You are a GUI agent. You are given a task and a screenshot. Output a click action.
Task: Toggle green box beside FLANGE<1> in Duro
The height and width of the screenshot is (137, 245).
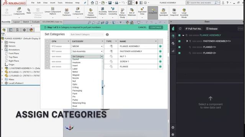pos(180,47)
